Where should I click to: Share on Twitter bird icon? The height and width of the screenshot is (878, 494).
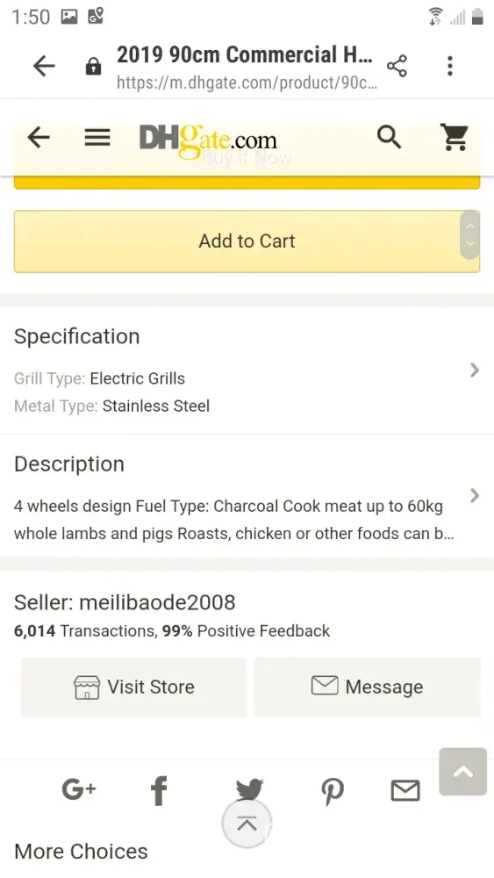click(249, 788)
